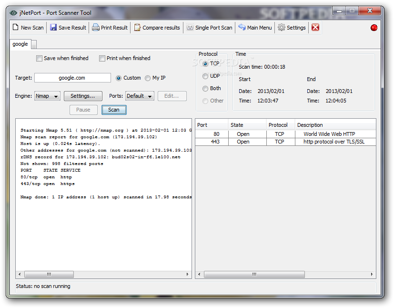Click 'Not shown: 998 filtered ports' log line
Viewport: 394px width, 308px height.
(62, 164)
